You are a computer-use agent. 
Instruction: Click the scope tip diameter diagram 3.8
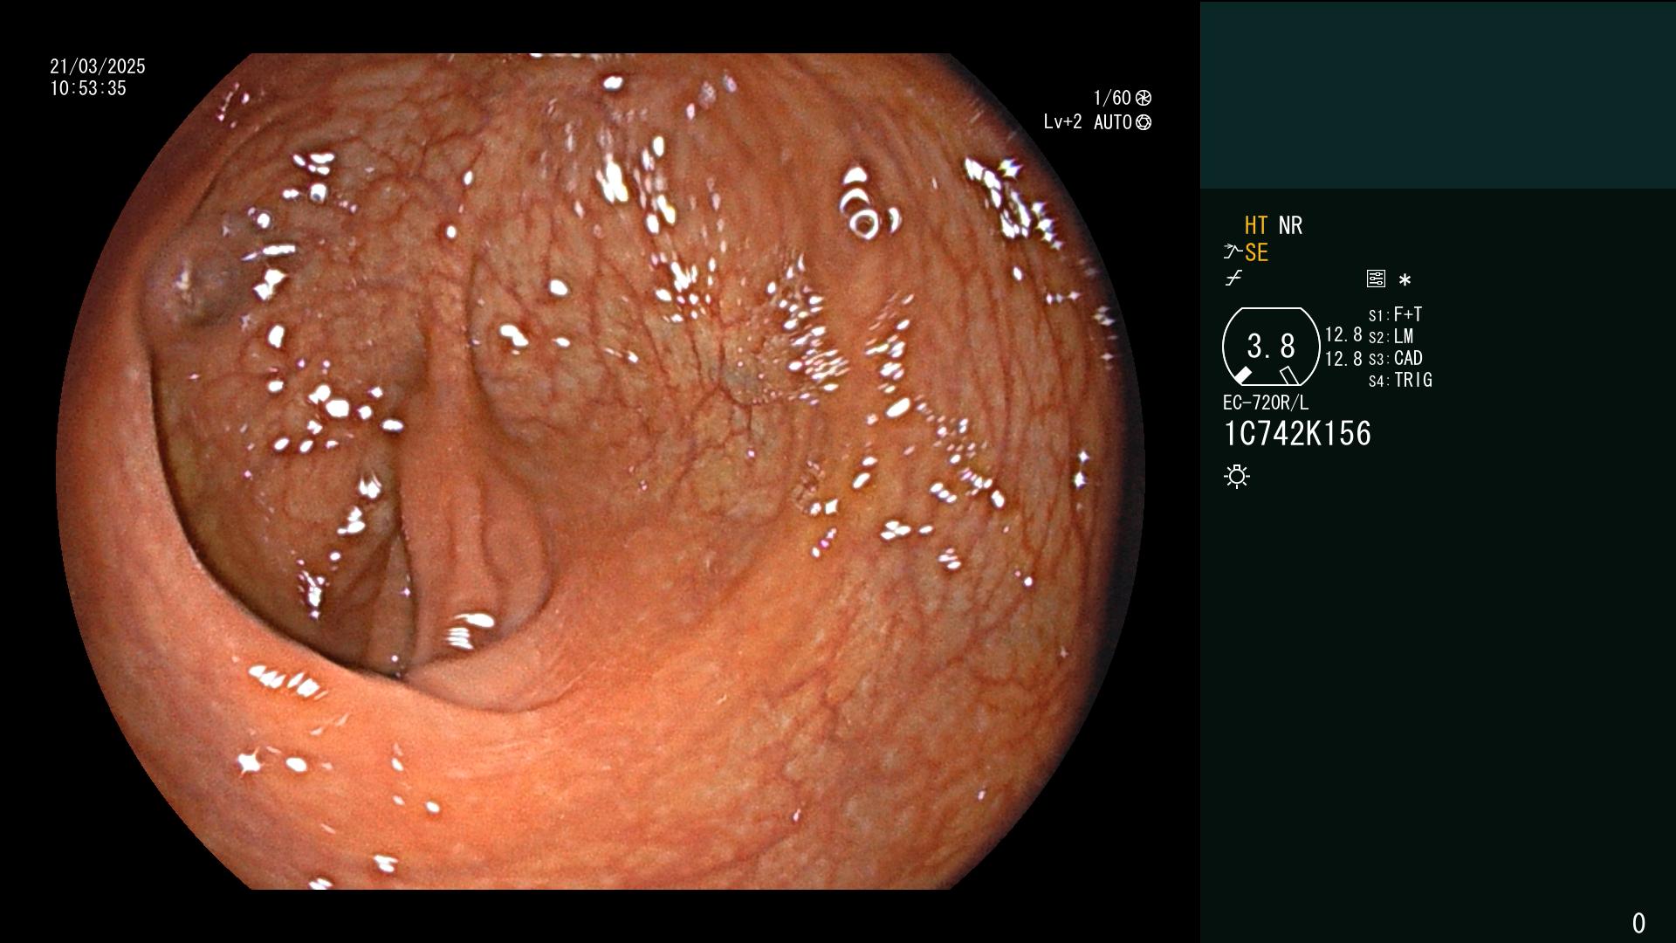pos(1271,347)
